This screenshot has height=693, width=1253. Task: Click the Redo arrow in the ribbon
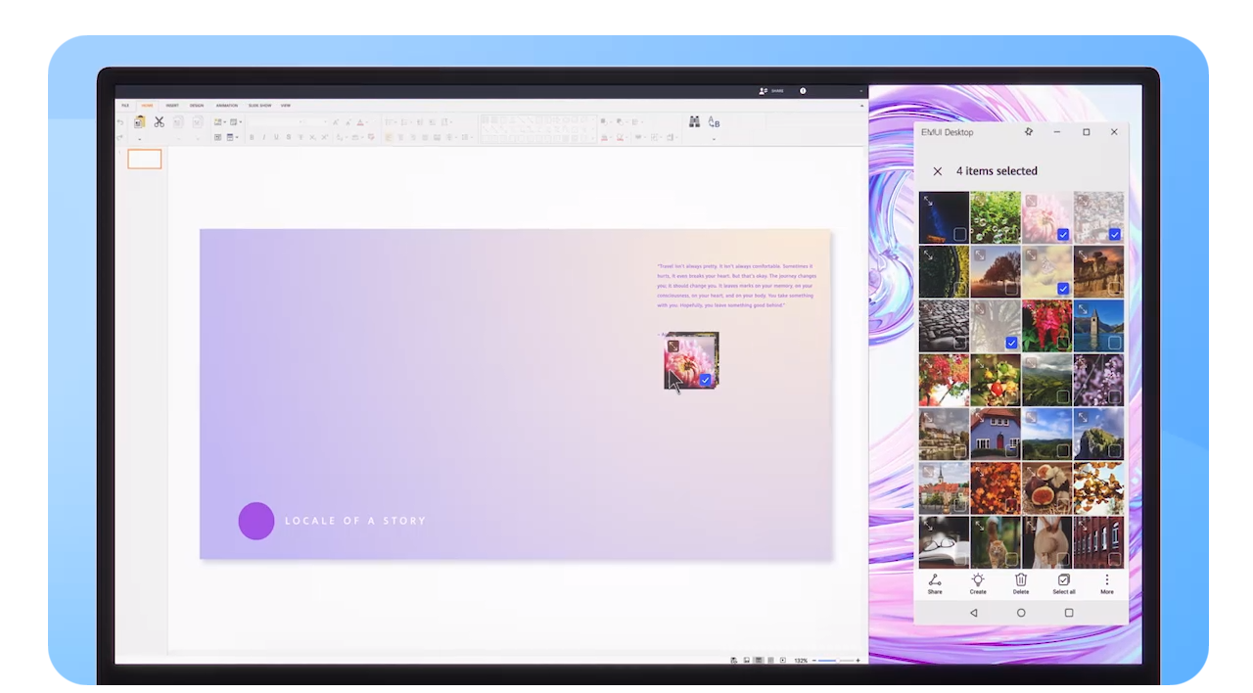(x=120, y=137)
